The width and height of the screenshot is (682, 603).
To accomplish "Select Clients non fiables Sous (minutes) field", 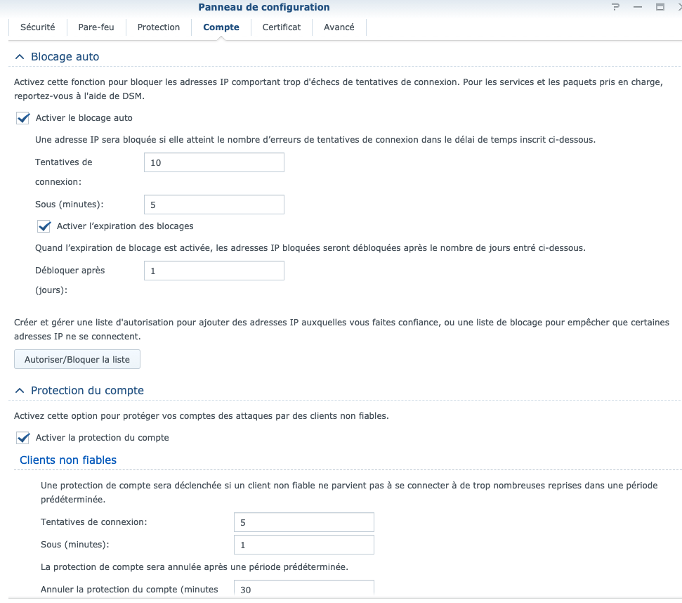I will (x=304, y=545).
